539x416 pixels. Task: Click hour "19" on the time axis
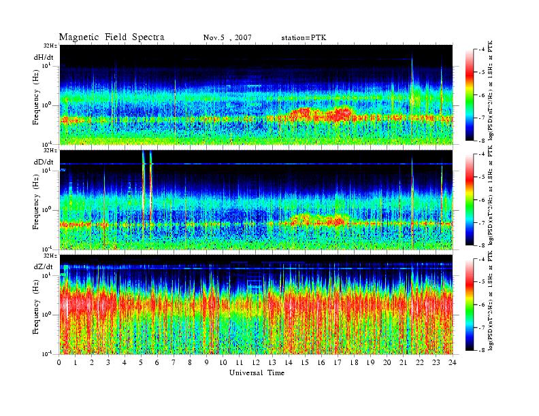pos(370,362)
